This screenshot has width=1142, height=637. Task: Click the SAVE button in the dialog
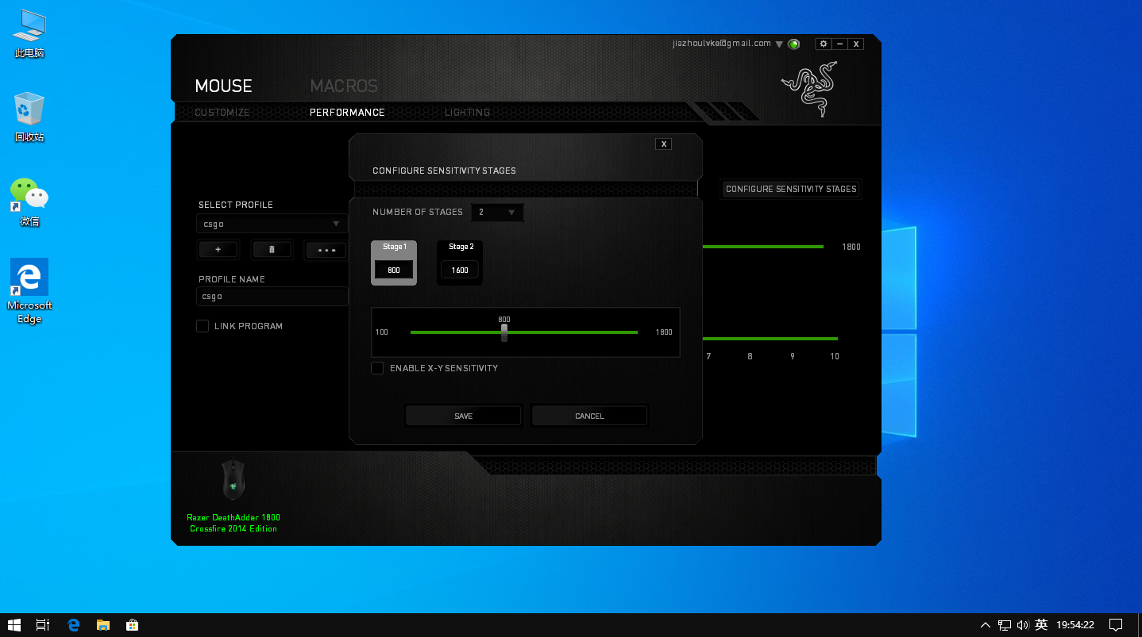coord(463,416)
